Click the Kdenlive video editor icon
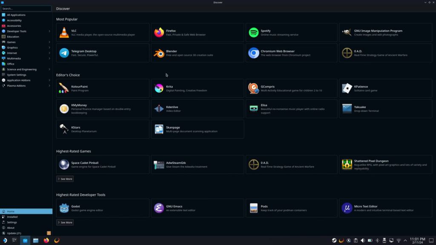Image resolution: width=436 pixels, height=245 pixels. [159, 109]
